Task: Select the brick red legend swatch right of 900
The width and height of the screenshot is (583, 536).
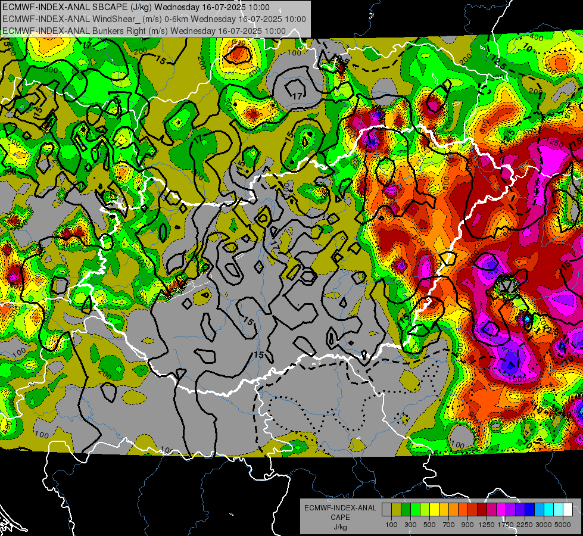Action: [x=473, y=509]
